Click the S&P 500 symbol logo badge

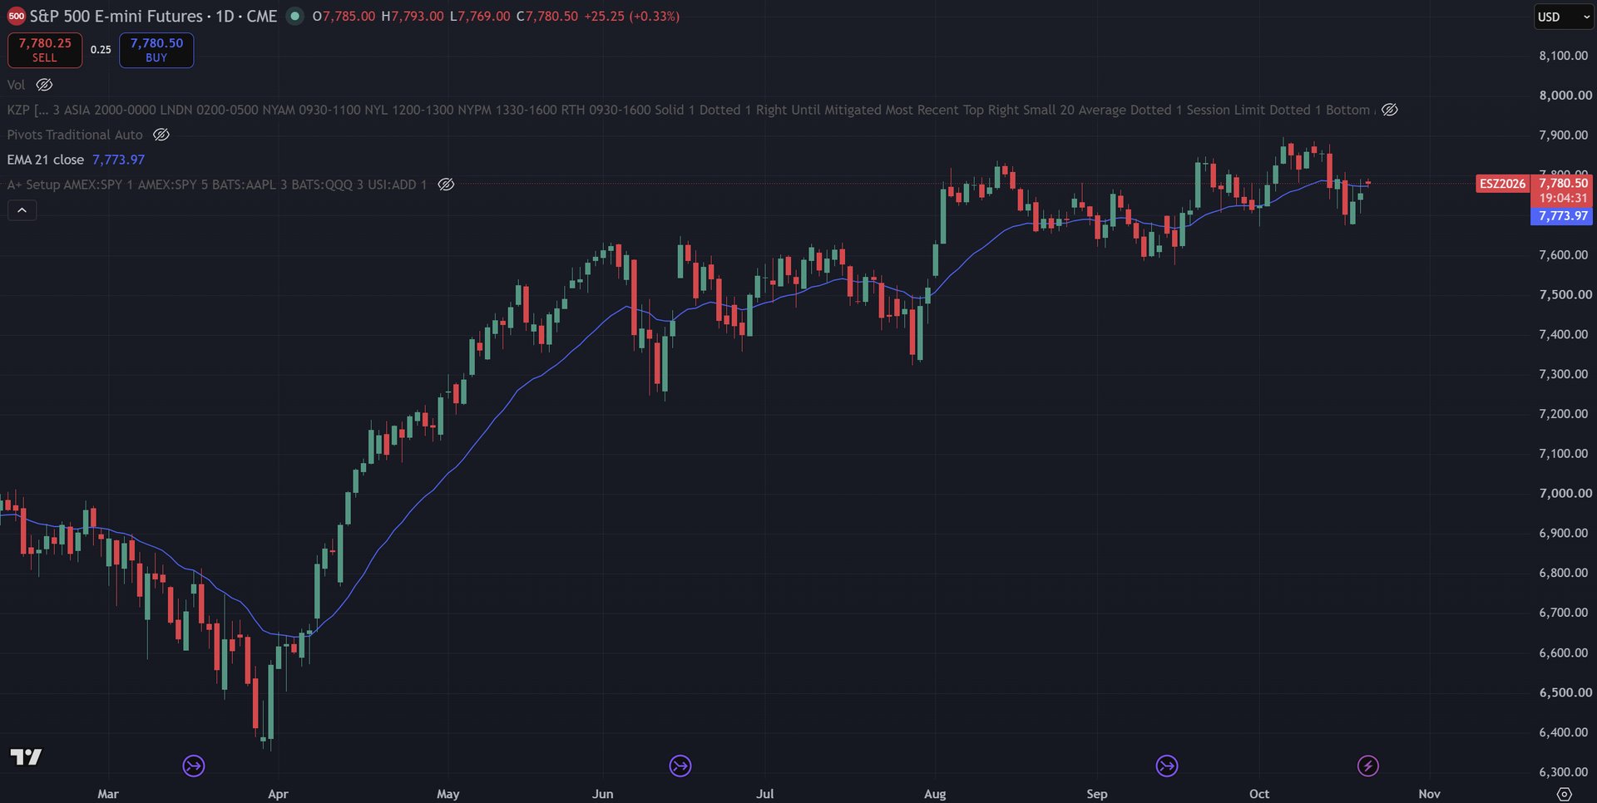[x=16, y=17]
